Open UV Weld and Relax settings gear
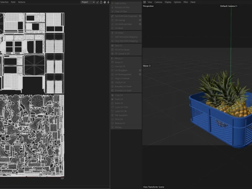Image resolution: width=252 pixels, height=189 pixels. 140,24
